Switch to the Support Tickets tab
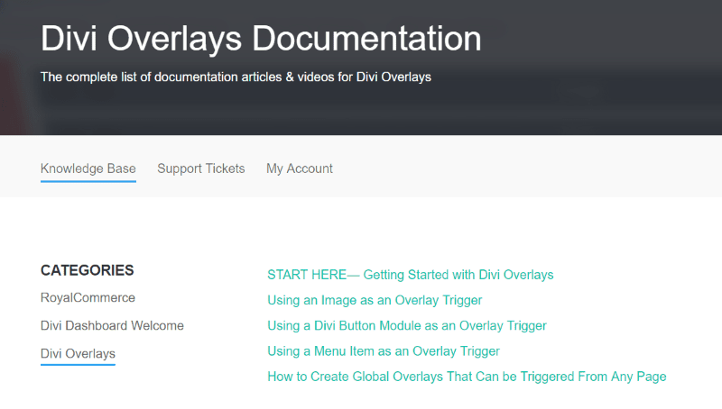The image size is (722, 409). coord(200,168)
